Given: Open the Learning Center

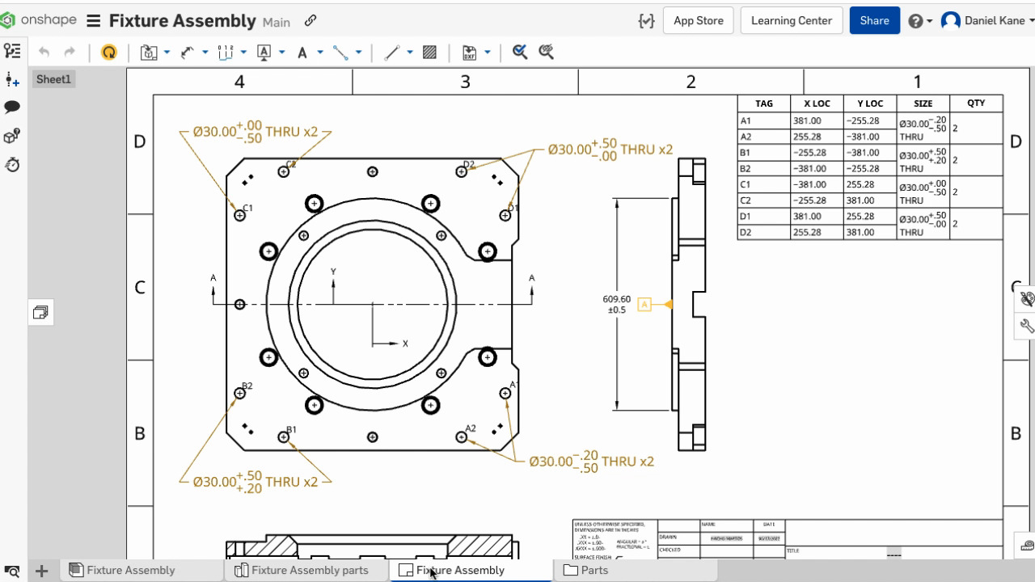Looking at the screenshot, I should [x=791, y=21].
